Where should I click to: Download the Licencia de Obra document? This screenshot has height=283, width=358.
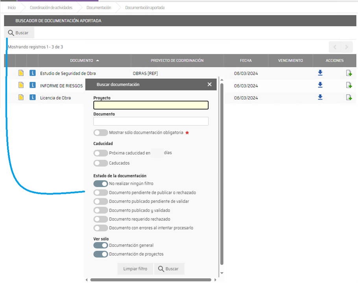click(x=320, y=97)
